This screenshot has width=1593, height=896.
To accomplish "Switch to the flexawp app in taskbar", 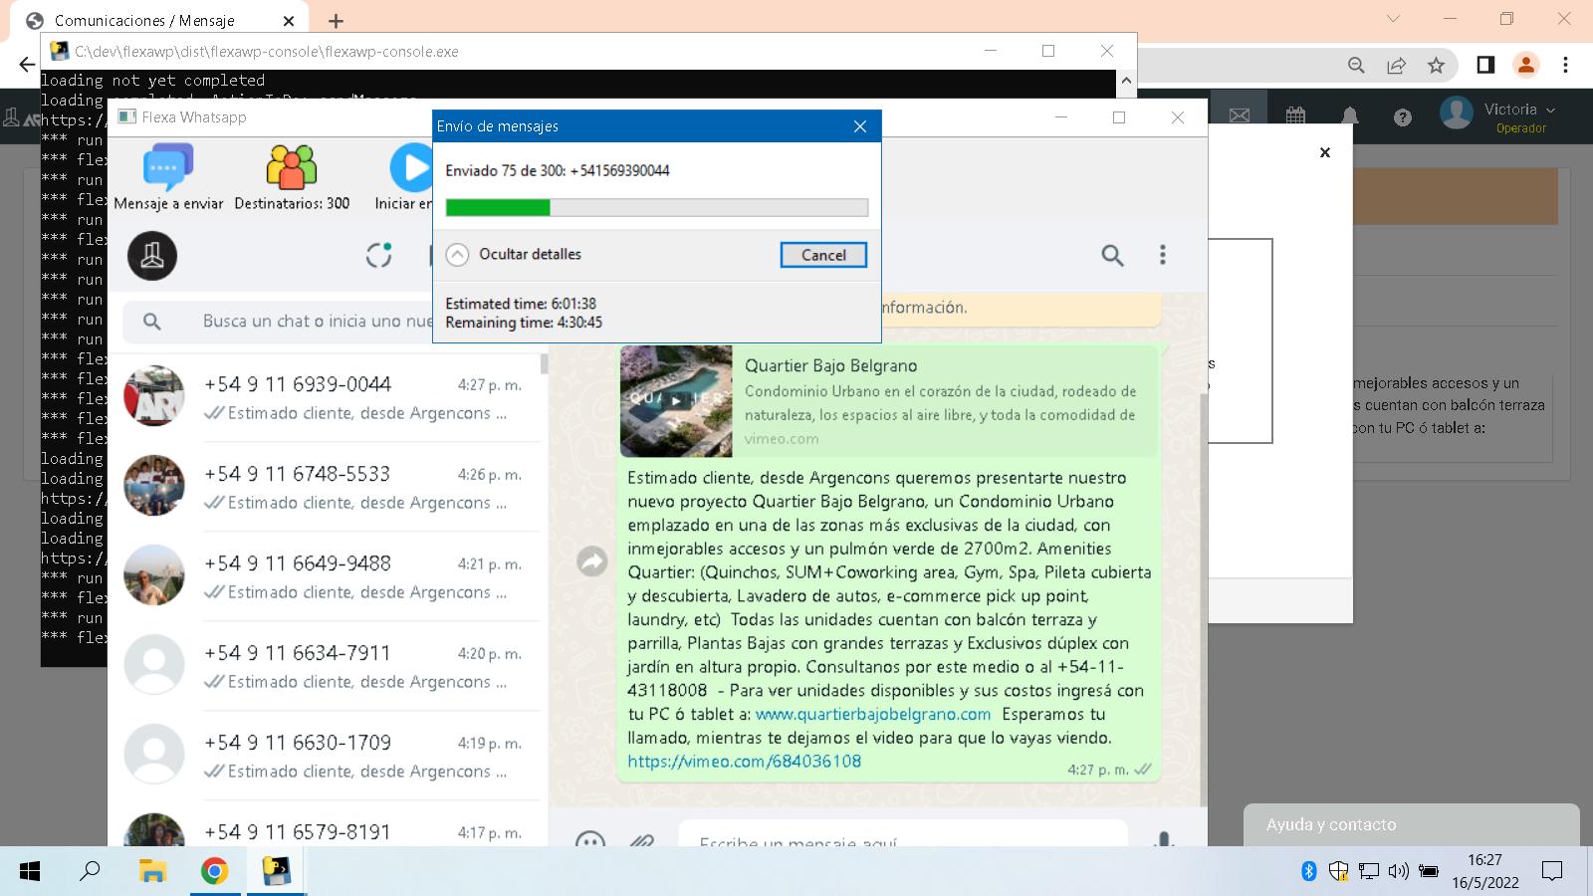I will 276,872.
